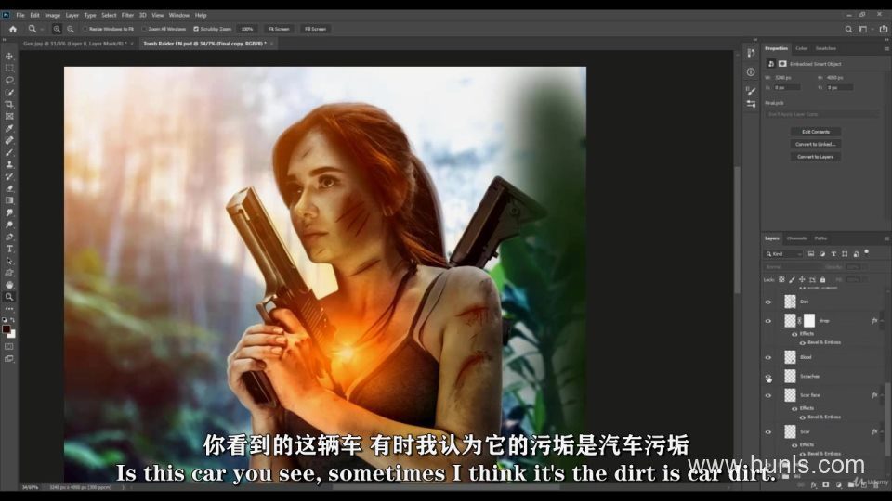
Task: Choose Zoom Out mode in options bar
Action: coord(71,29)
